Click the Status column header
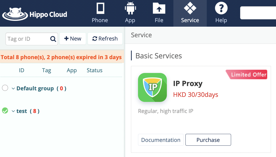 (95, 70)
